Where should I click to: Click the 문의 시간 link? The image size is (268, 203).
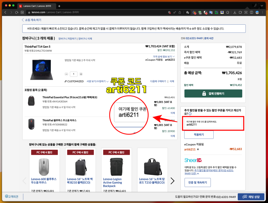click(x=209, y=38)
